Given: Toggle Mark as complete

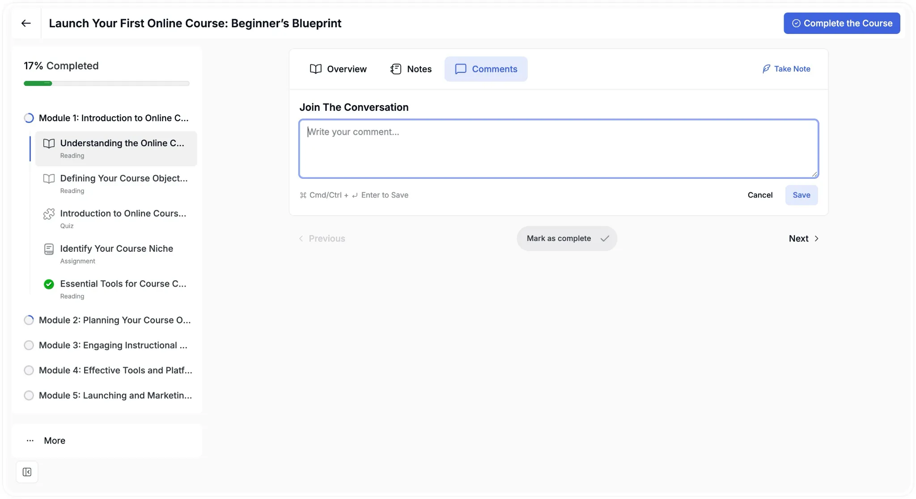Looking at the screenshot, I should pos(567,238).
